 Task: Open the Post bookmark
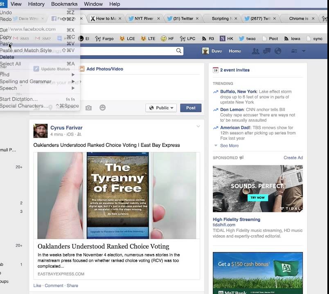click(270, 38)
